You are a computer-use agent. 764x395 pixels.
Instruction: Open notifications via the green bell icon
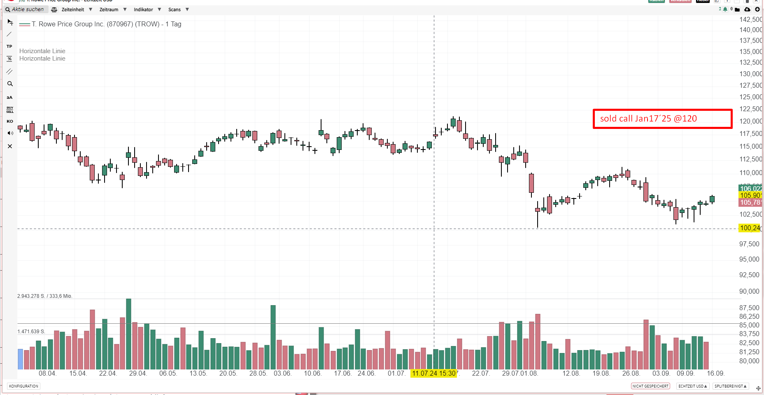[x=725, y=9]
